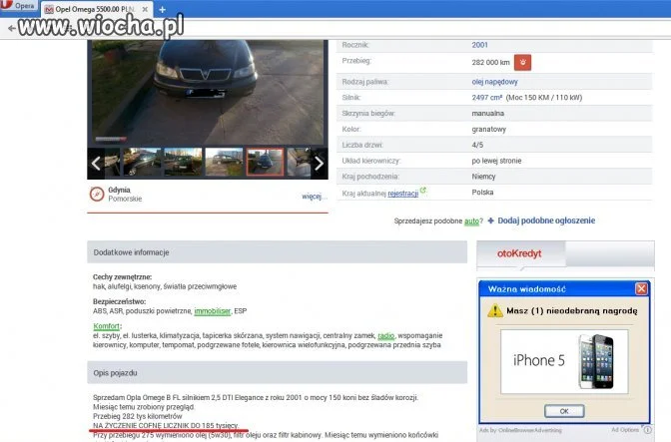Click 'Dodaj podobne ogłoszenie' link
The height and width of the screenshot is (442, 671).
[x=546, y=221]
